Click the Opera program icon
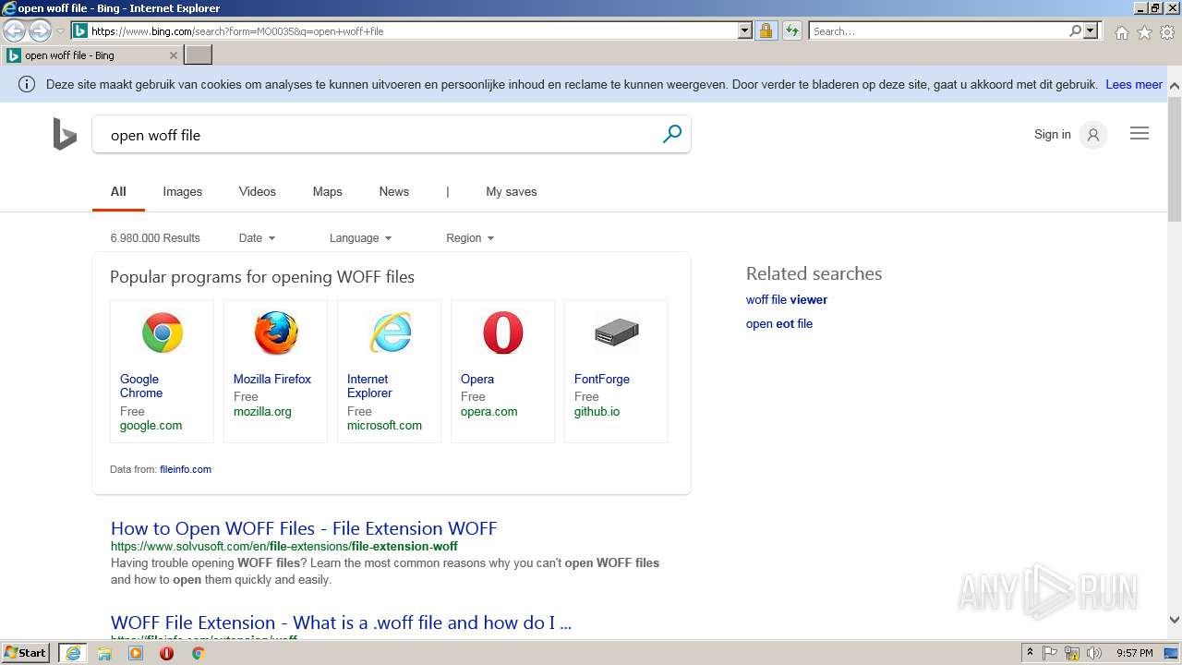Image resolution: width=1182 pixels, height=665 pixels. coord(503,332)
